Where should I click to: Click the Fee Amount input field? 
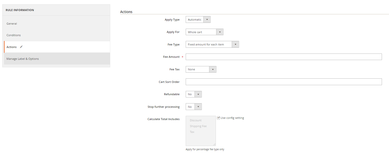click(284, 57)
